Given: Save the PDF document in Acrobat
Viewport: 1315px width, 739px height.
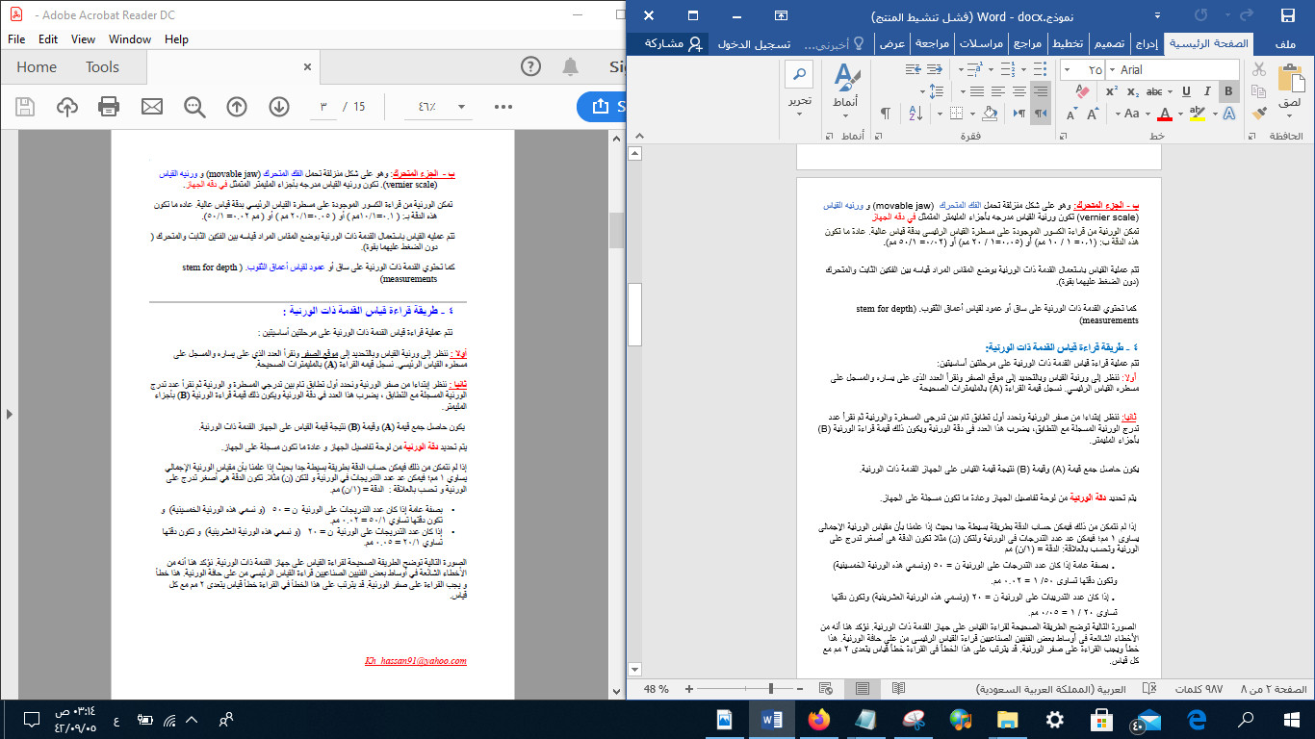Looking at the screenshot, I should pos(24,108).
